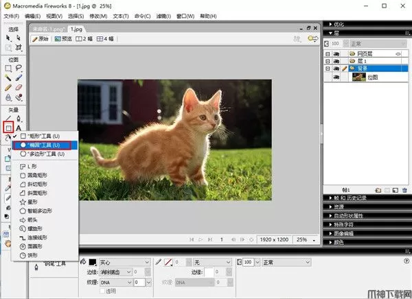Click the delete layer trash icon

coord(404,189)
